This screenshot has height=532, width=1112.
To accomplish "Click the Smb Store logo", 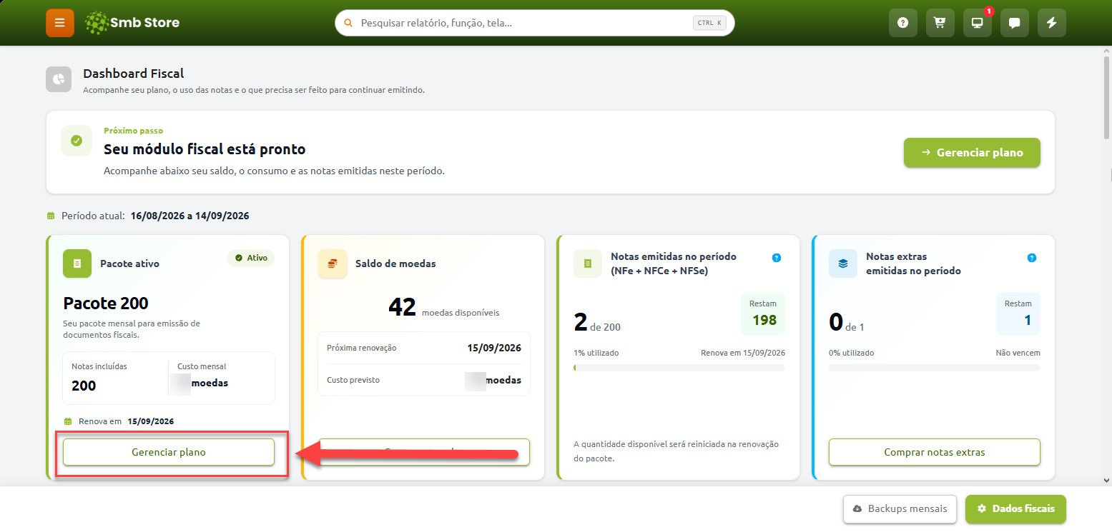I will (132, 23).
